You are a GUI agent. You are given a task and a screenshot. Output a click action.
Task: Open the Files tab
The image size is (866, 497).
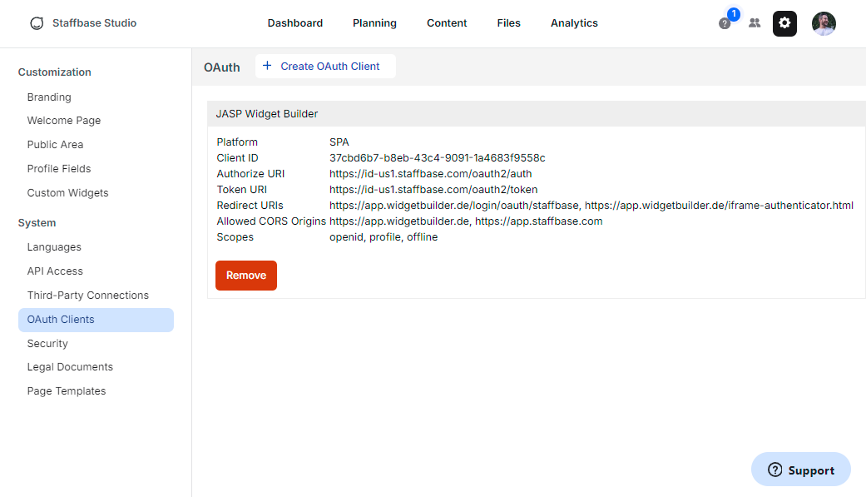click(x=508, y=22)
